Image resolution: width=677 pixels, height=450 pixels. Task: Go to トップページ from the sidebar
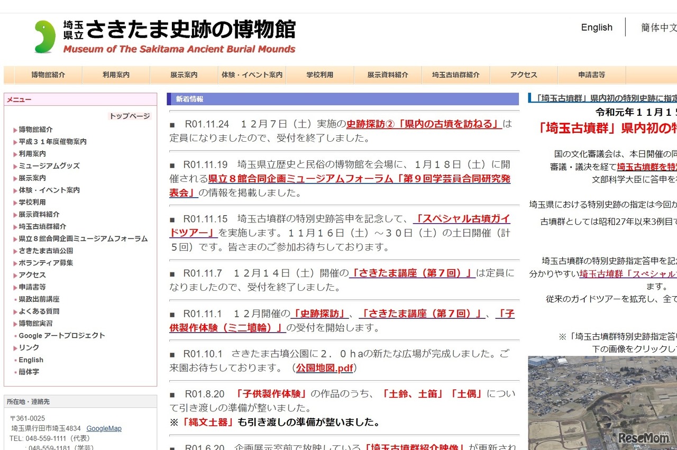130,116
